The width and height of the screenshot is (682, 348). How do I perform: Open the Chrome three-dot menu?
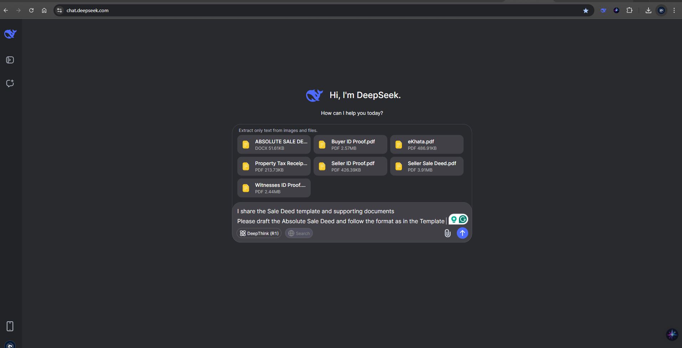[x=674, y=10]
